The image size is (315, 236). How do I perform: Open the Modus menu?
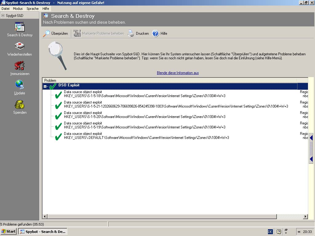coord(18,9)
